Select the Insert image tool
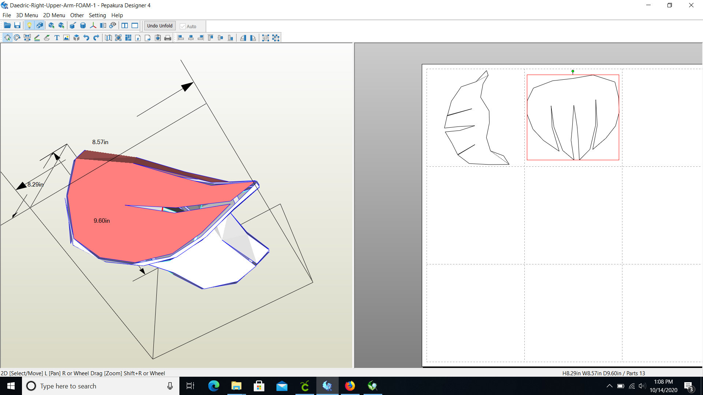Image resolution: width=703 pixels, height=395 pixels. (67, 38)
